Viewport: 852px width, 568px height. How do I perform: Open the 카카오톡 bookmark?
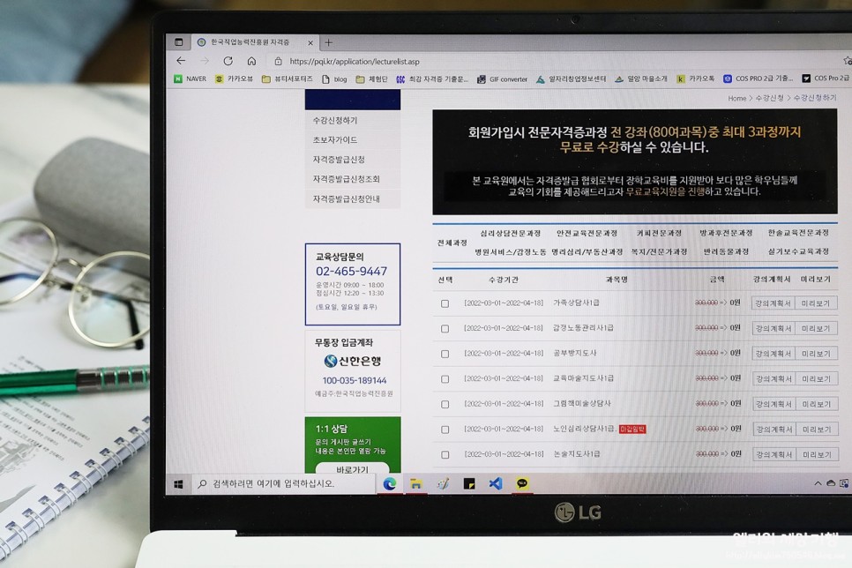pos(696,78)
